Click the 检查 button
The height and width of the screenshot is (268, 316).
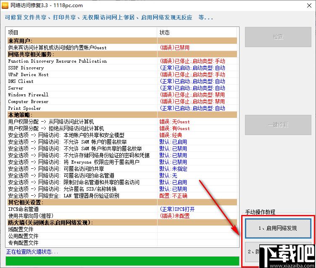coord(278,37)
